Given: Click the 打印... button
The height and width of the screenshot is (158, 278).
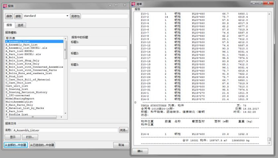Looking at the screenshot, I should tap(30, 137).
